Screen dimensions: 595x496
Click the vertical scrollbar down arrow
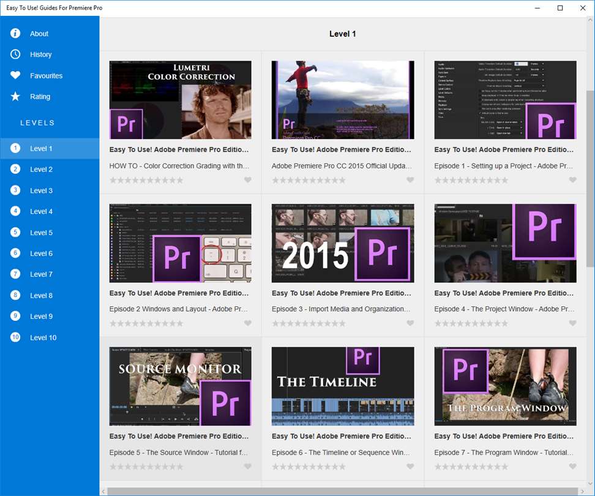point(590,484)
